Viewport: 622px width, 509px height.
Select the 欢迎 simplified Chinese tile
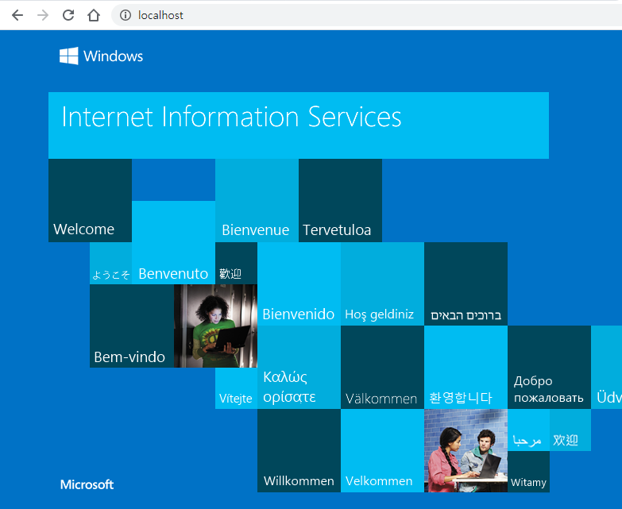point(570,430)
